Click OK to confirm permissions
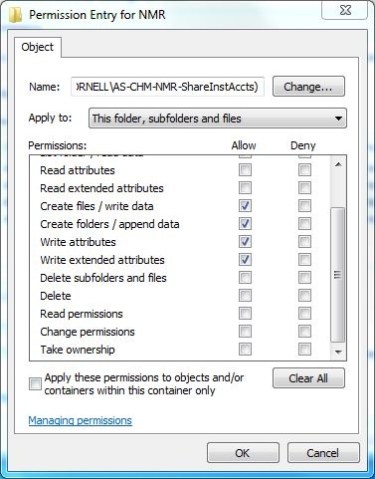 click(243, 453)
